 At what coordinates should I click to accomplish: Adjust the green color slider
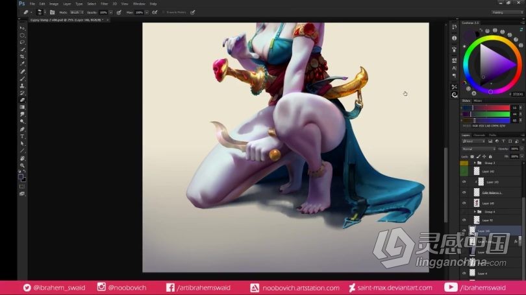(x=486, y=114)
